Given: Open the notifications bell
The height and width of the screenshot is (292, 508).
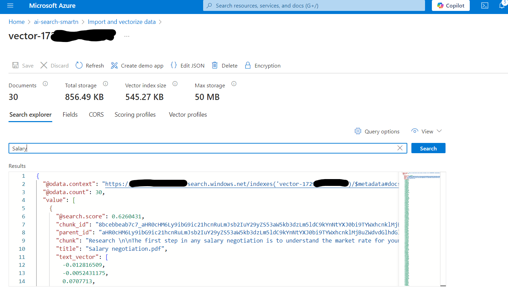Looking at the screenshot, I should click(502, 5).
